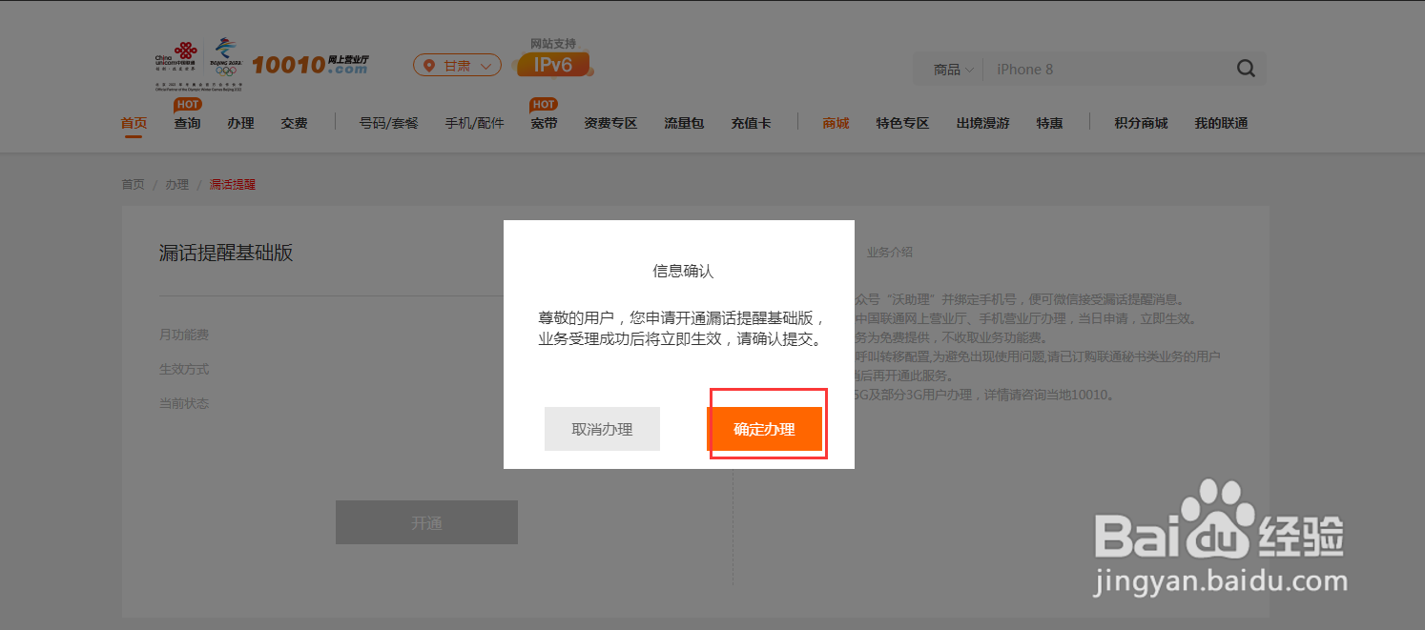Open the 出境漫游 menu item
Image resolution: width=1425 pixels, height=630 pixels.
(982, 123)
